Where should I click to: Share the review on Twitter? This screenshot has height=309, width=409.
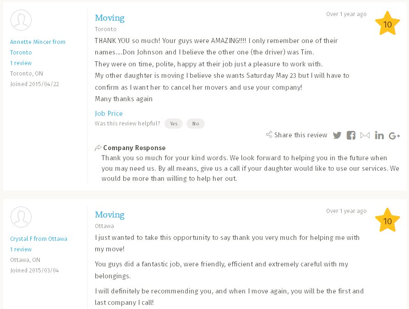tap(337, 135)
